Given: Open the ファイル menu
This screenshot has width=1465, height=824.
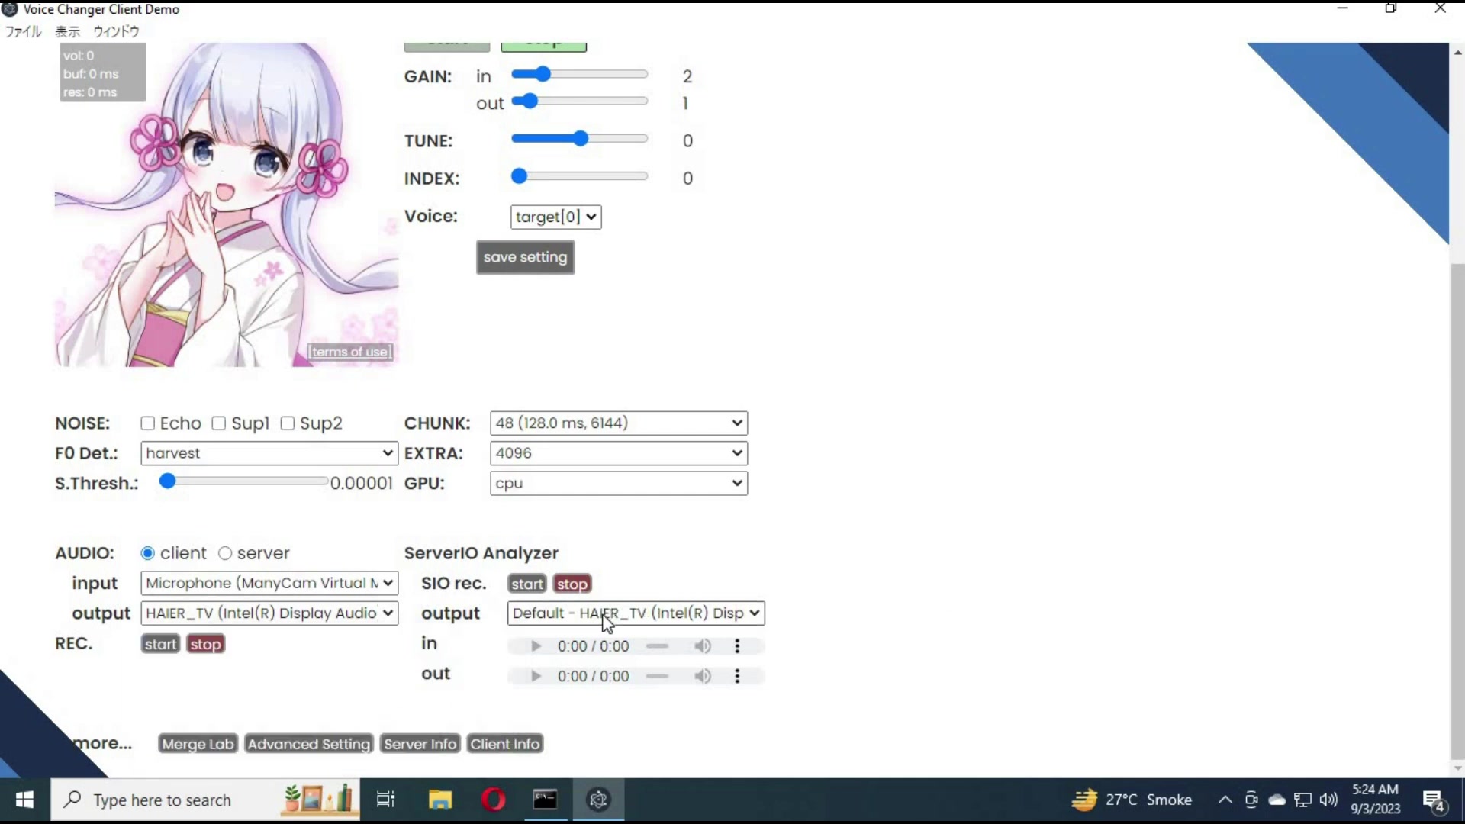Looking at the screenshot, I should (23, 31).
